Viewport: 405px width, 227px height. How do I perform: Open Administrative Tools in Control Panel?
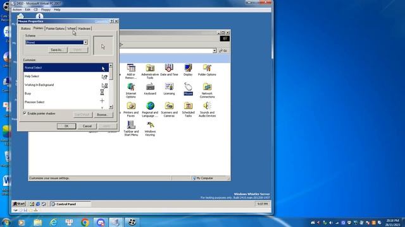[150, 71]
